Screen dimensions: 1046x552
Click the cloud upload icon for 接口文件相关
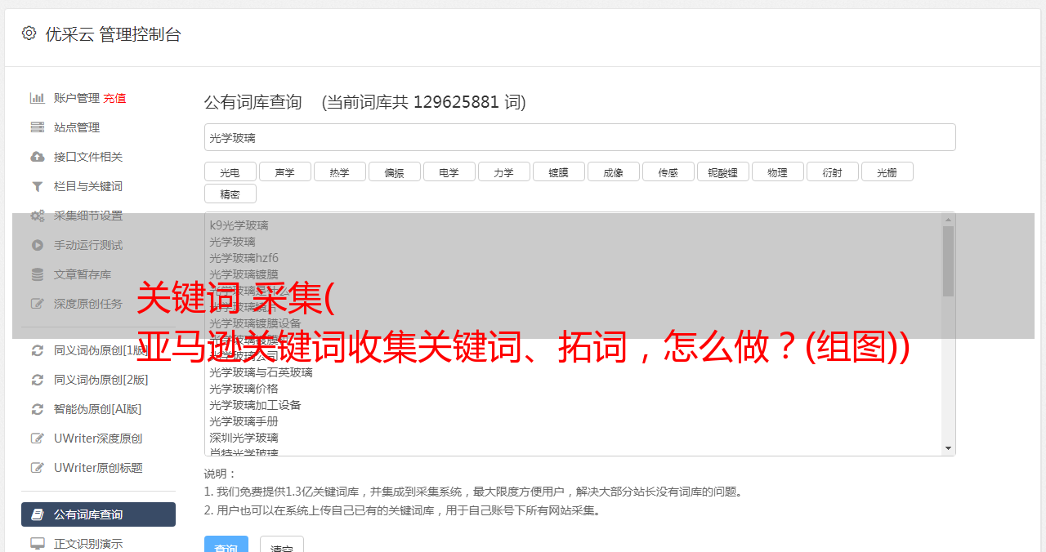(37, 157)
